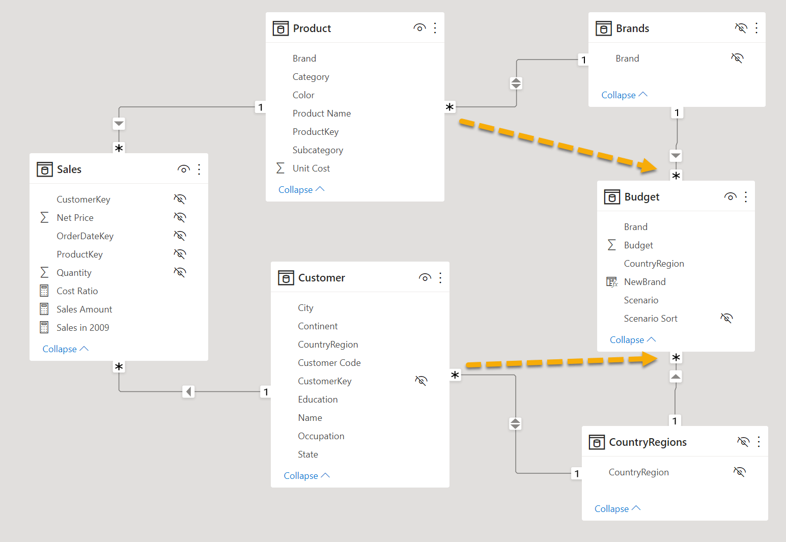Collapse the Product table
Image resolution: width=786 pixels, height=542 pixels.
(x=301, y=189)
